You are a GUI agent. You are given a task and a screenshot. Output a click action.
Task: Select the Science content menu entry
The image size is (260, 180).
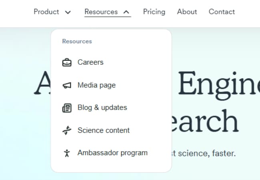point(104,130)
